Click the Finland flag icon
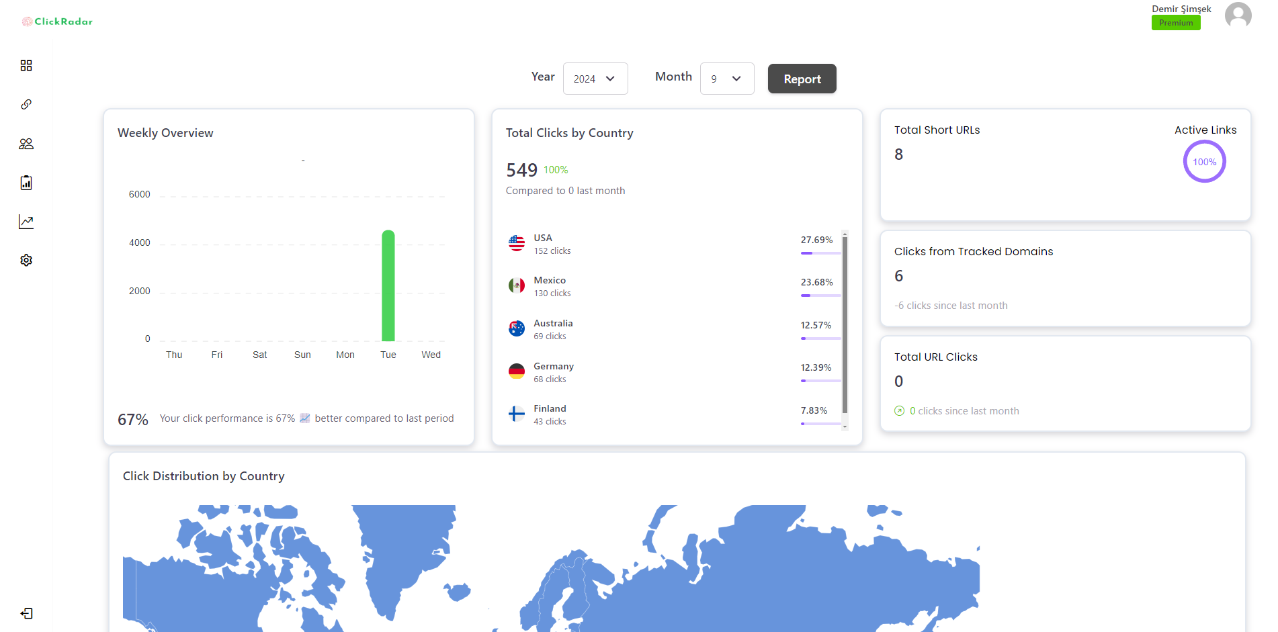This screenshot has height=632, width=1278. tap(517, 414)
